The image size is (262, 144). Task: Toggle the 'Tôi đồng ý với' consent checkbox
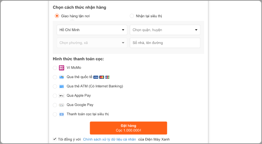point(55,139)
